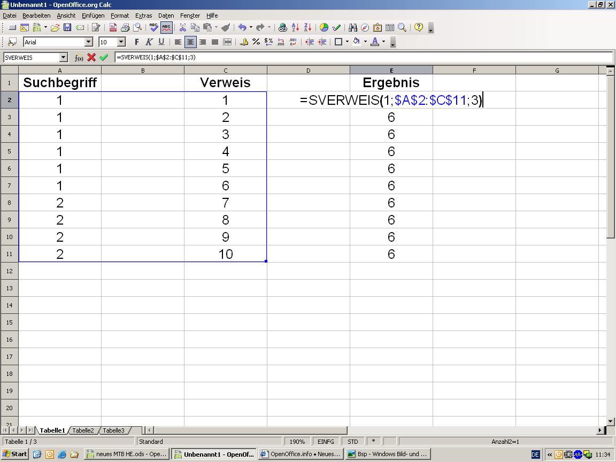This screenshot has height=462, width=616.
Task: Click the formula input line
Action: pyautogui.click(x=364, y=58)
